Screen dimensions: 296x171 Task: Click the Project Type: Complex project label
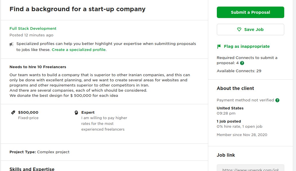[40, 152]
